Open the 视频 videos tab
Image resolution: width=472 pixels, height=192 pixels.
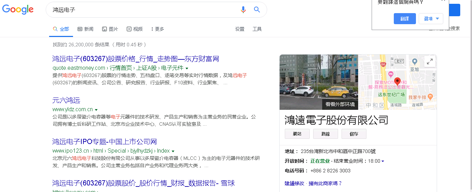tap(135, 29)
